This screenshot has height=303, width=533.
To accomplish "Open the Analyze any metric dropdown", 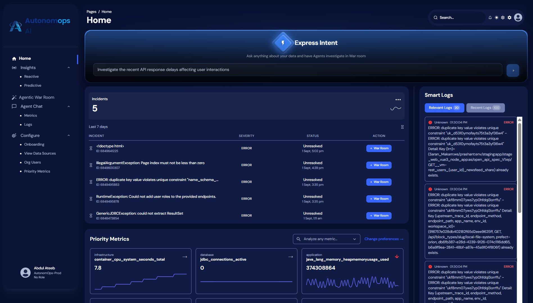I will pyautogui.click(x=326, y=239).
